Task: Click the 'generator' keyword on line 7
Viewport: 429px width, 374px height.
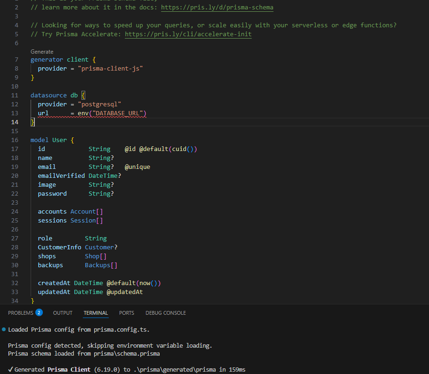Action: [x=47, y=60]
